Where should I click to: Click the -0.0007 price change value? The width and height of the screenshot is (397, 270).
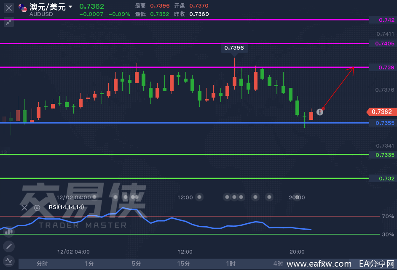[91, 14]
